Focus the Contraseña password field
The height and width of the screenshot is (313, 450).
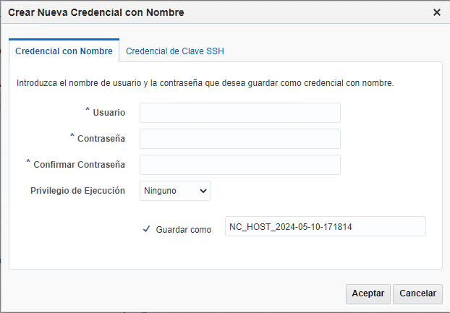[239, 139]
